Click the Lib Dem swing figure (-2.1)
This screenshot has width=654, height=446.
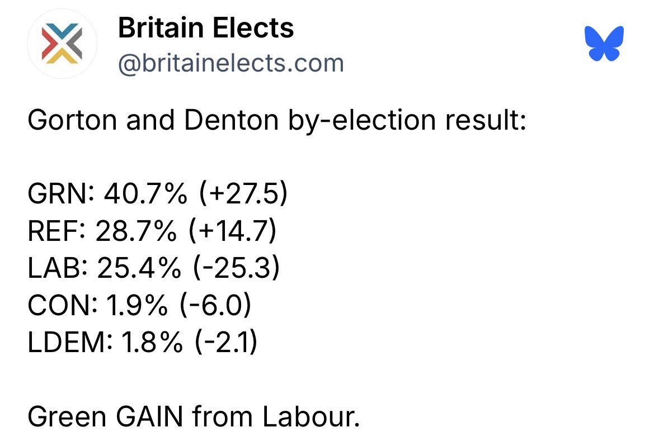coord(226,343)
